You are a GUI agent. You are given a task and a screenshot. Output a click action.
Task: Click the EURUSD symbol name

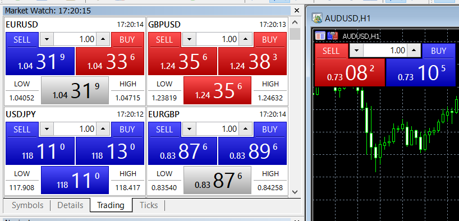[22, 25]
